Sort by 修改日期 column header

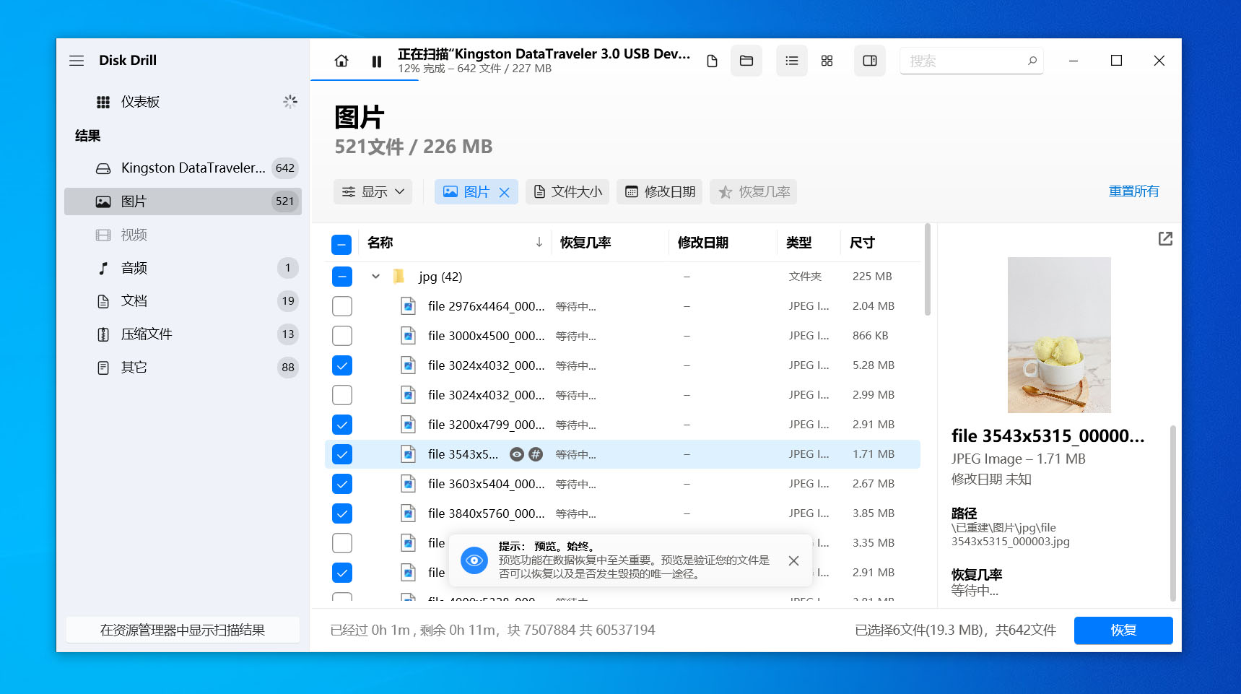pyautogui.click(x=702, y=243)
